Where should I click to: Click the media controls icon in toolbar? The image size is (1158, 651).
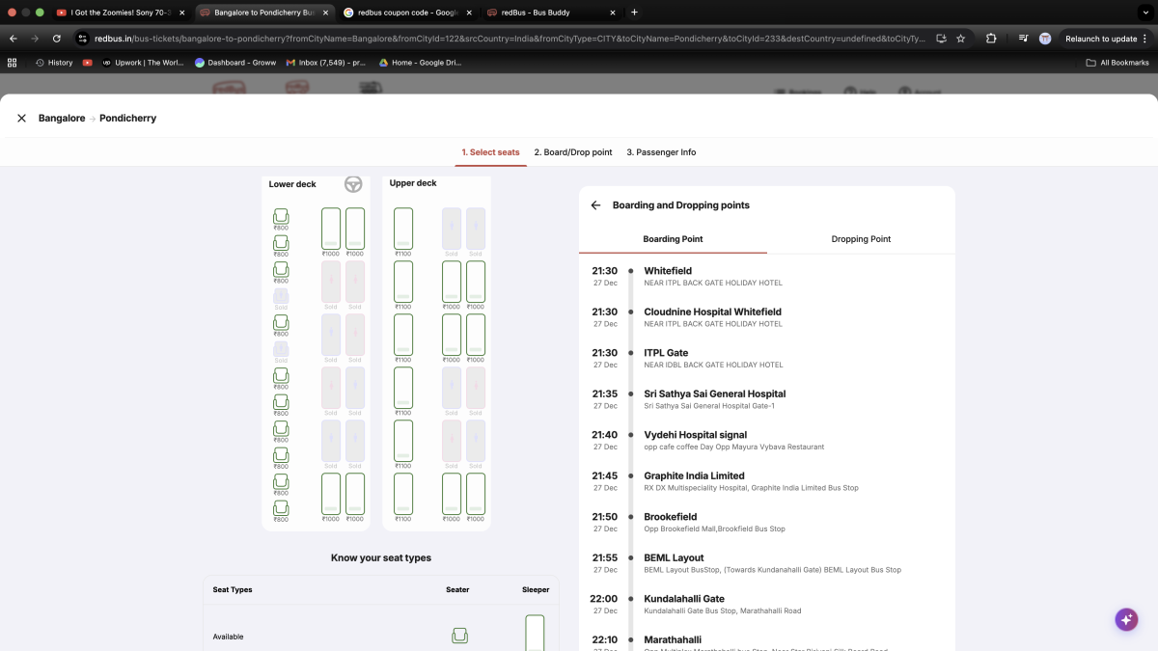(1023, 39)
